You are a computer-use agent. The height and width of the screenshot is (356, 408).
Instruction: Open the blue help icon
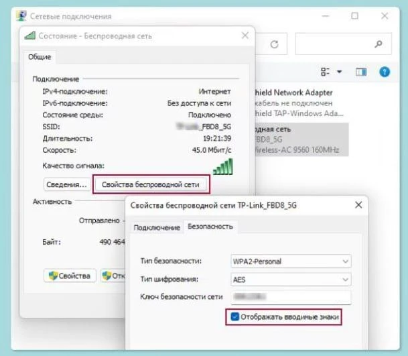(x=385, y=72)
